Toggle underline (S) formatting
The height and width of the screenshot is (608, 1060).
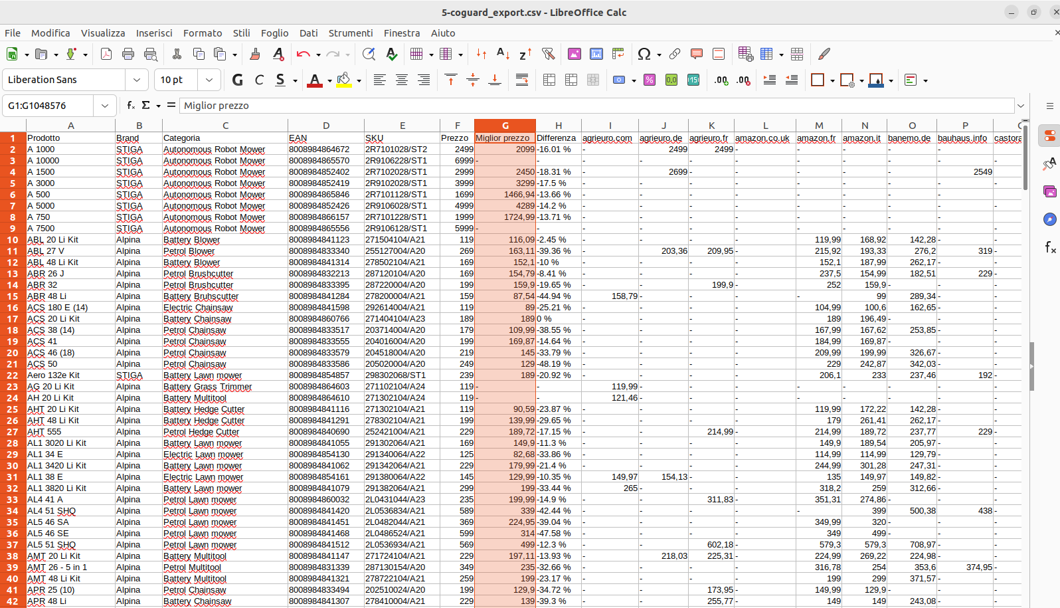[x=280, y=80]
